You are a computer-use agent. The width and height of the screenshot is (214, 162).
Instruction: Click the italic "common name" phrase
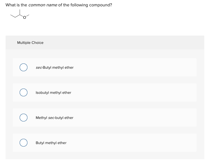(42, 5)
